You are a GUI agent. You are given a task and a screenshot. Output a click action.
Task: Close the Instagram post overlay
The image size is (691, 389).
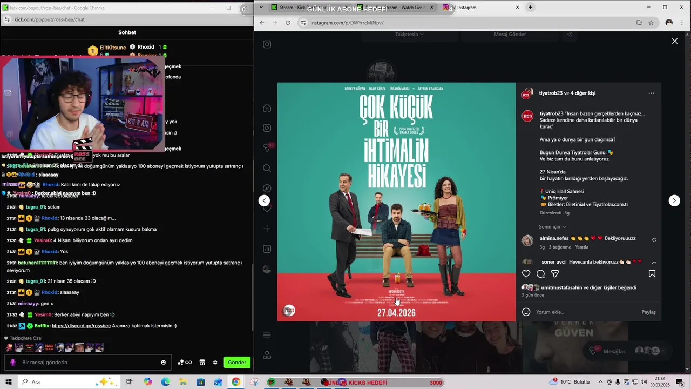tap(675, 41)
